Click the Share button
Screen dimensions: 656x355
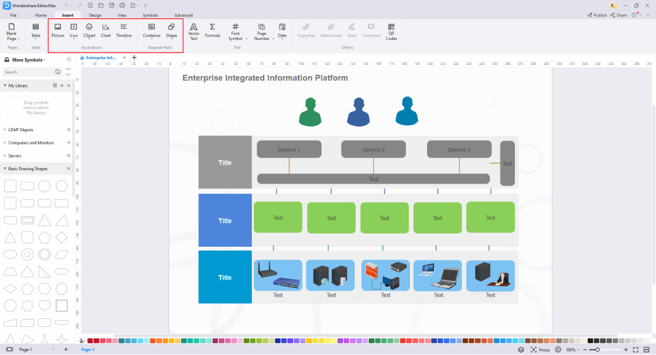[x=619, y=14]
